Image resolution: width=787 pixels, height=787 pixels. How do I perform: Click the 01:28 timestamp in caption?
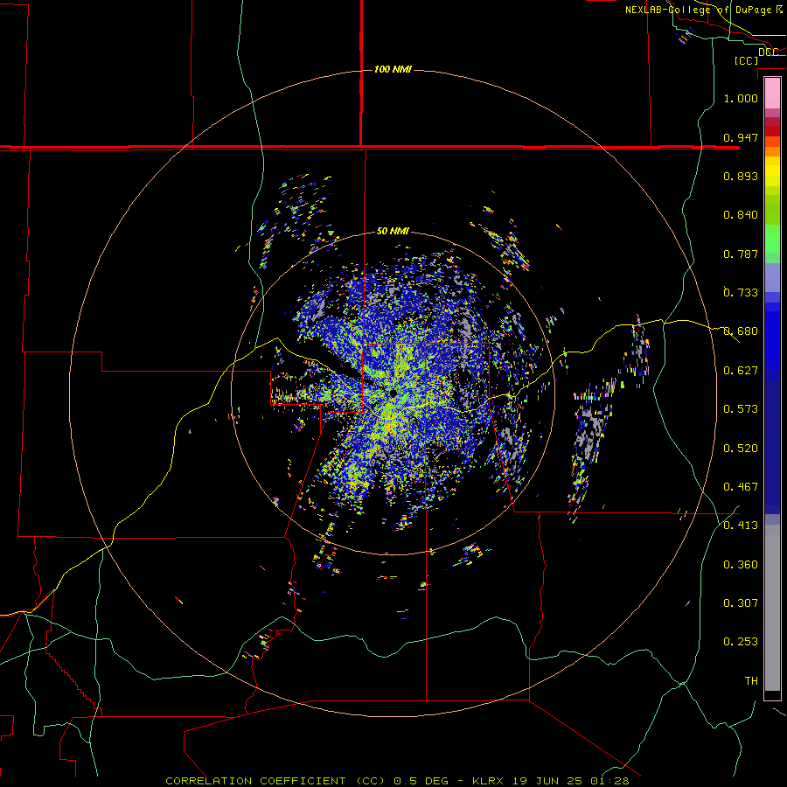point(609,781)
